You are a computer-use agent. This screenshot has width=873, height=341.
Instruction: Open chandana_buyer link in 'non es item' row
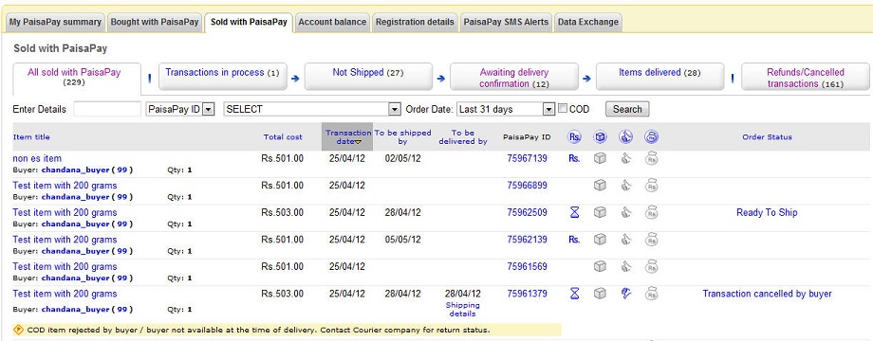[x=75, y=170]
